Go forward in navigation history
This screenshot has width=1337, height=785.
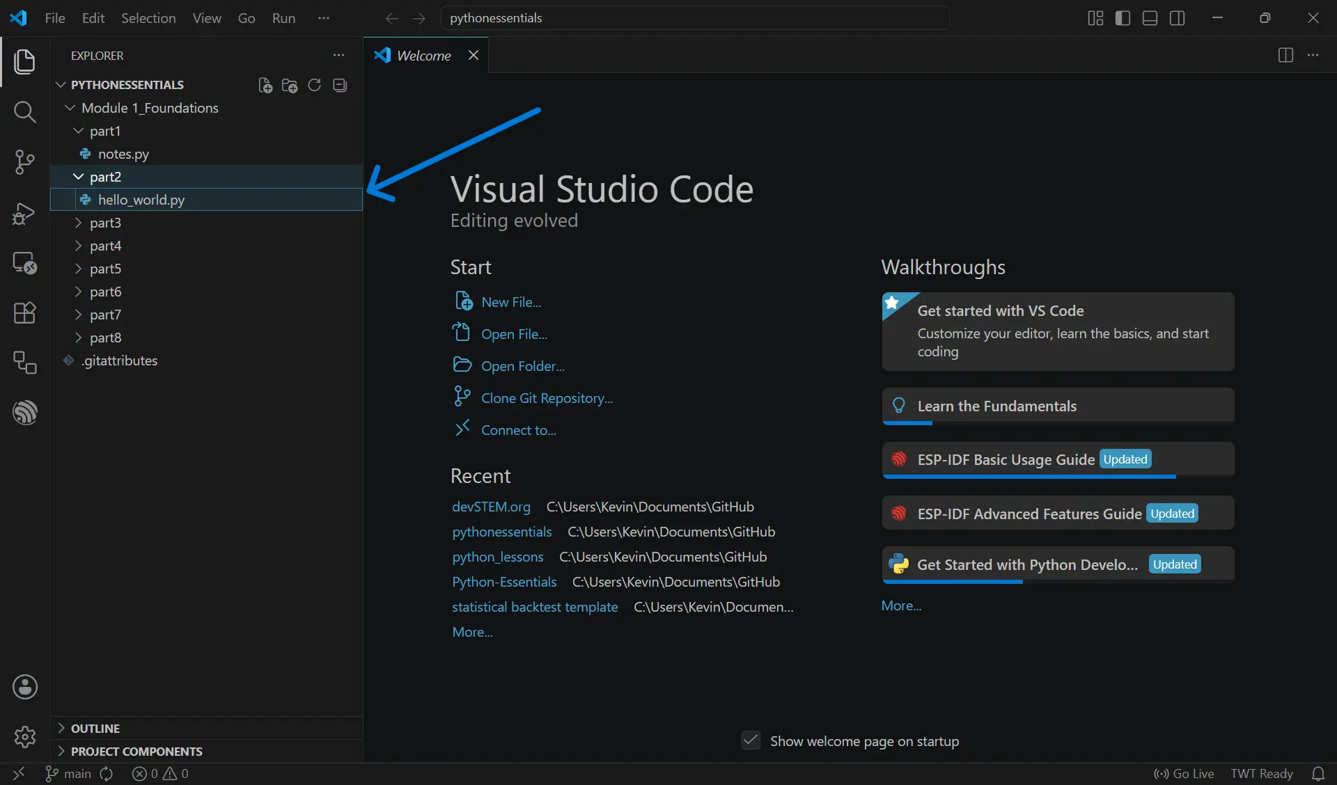[419, 18]
